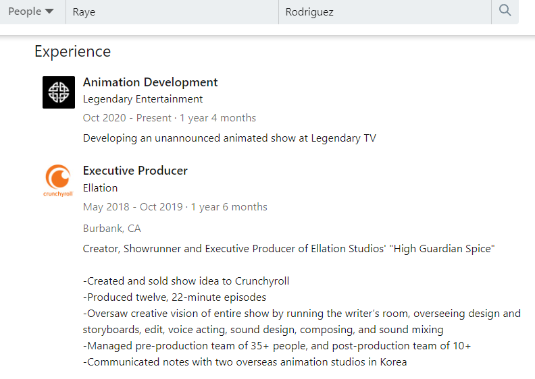Click '-Produced twelve, 22-minute episodes' line
The image size is (535, 379).
(x=174, y=297)
